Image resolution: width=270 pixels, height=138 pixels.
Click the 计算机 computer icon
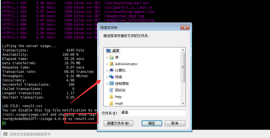click(111, 71)
